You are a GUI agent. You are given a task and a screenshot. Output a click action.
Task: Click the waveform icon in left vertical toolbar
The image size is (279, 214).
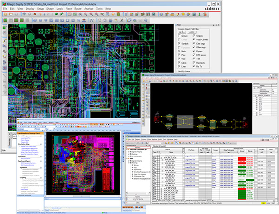(5, 52)
